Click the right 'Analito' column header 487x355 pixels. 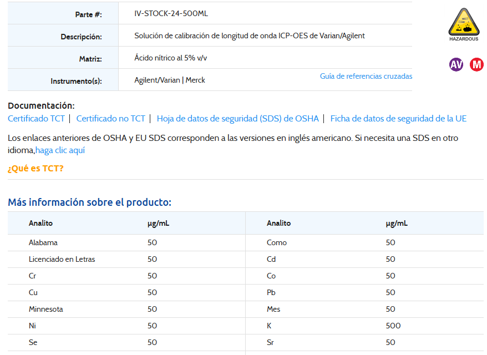click(x=278, y=223)
